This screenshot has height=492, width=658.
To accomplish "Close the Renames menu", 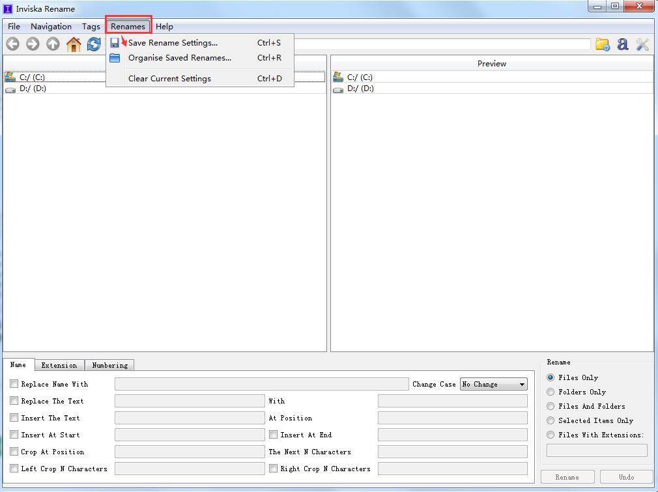I will point(128,27).
